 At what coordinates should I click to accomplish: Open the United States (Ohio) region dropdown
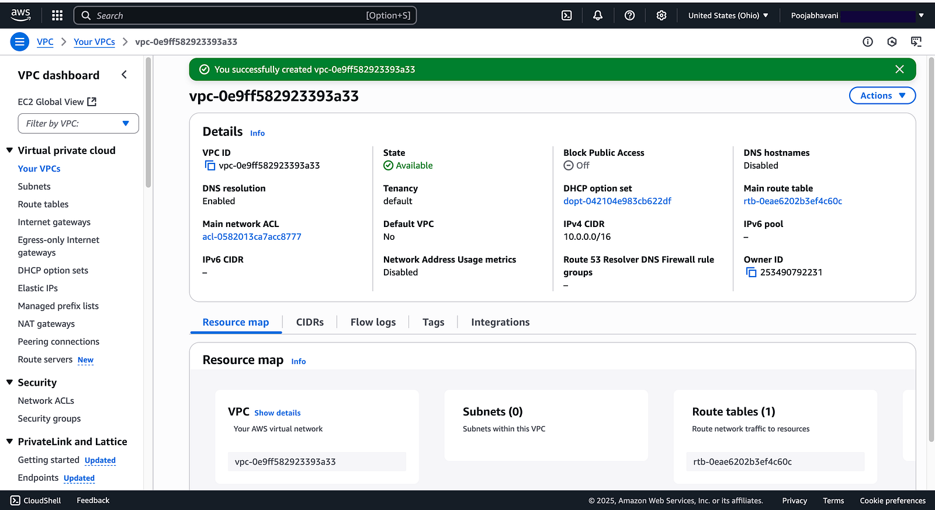click(728, 16)
